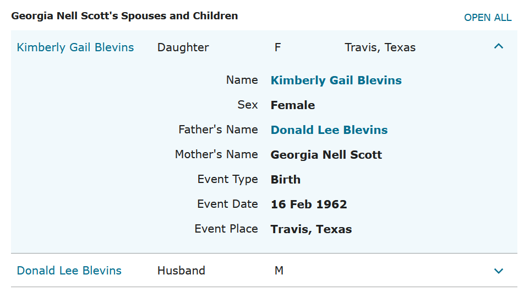This screenshot has height=307, width=524.
Task: Click the Spouses and Children section heading
Action: click(125, 16)
